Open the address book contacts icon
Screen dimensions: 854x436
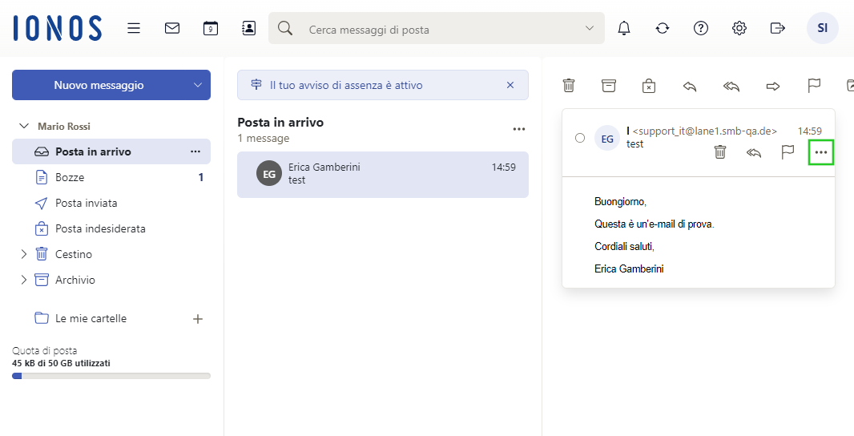pos(249,28)
